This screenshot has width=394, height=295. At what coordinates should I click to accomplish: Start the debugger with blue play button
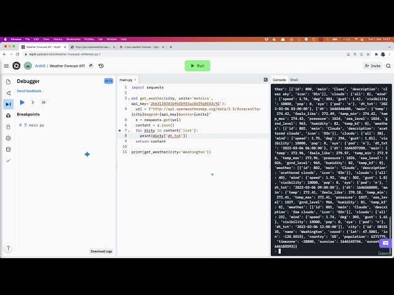(x=22, y=103)
